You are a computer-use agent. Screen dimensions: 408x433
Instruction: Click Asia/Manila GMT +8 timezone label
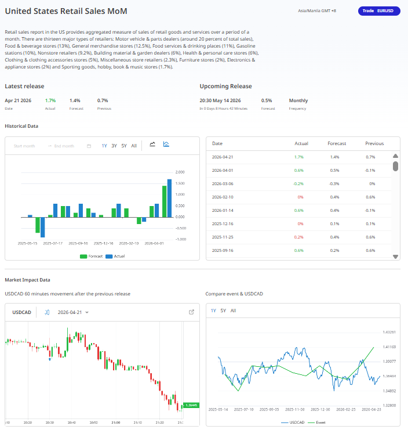(317, 11)
